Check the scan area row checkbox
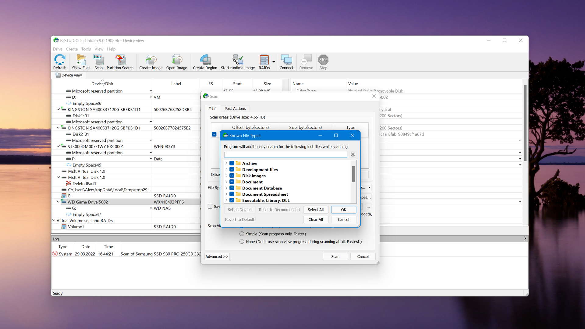Viewport: 585px width, 329px height. pos(214,134)
